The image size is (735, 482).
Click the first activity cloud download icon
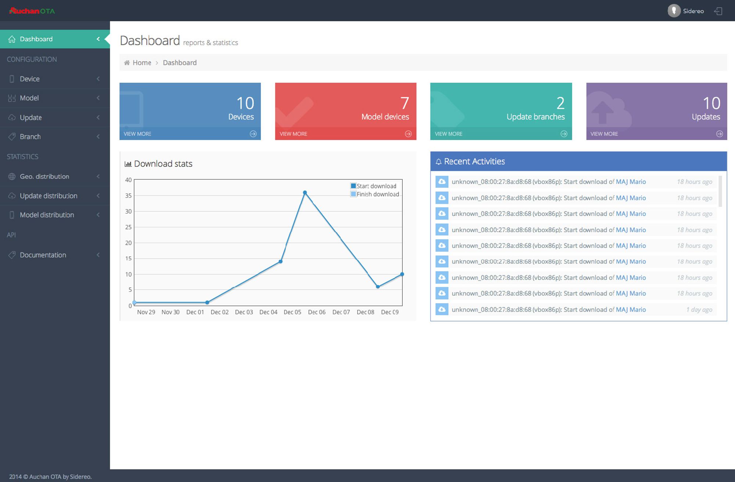pos(442,181)
